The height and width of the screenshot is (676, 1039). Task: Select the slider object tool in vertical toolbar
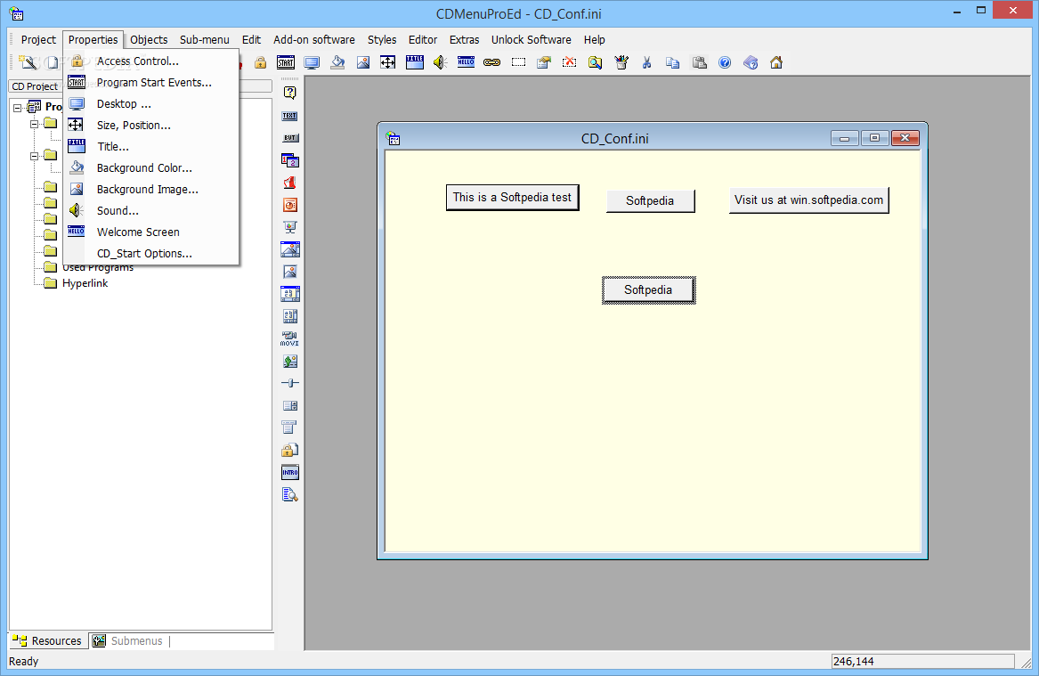click(x=289, y=383)
